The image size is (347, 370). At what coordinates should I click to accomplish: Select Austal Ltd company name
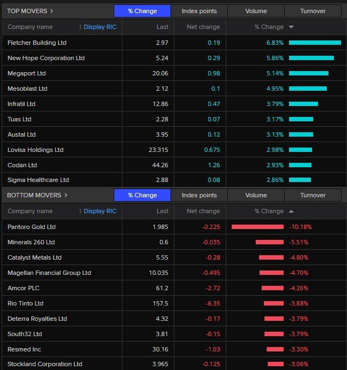(22, 134)
